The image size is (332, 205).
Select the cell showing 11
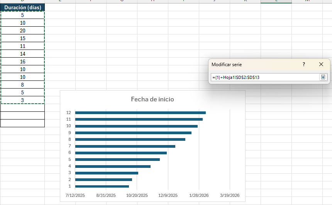tap(22, 46)
